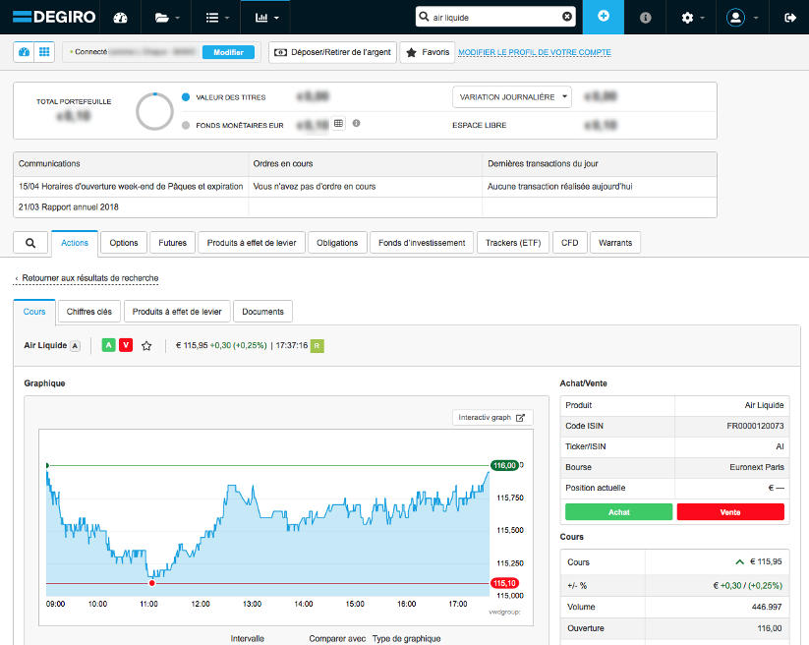The height and width of the screenshot is (645, 809).
Task: Click Déposer/Retirer de l'argent
Action: [x=332, y=52]
